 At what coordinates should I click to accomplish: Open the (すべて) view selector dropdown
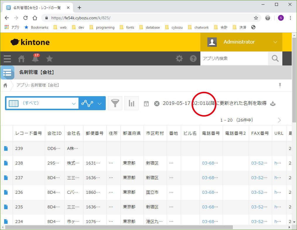pyautogui.click(x=42, y=103)
